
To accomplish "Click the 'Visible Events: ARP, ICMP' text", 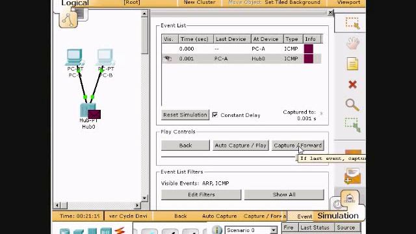I will tap(195, 183).
